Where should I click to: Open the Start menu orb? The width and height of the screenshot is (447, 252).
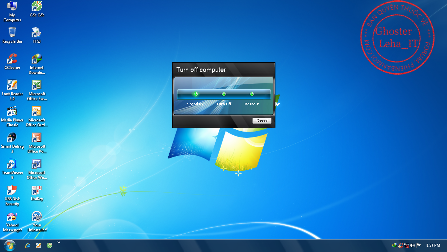[x=10, y=245]
